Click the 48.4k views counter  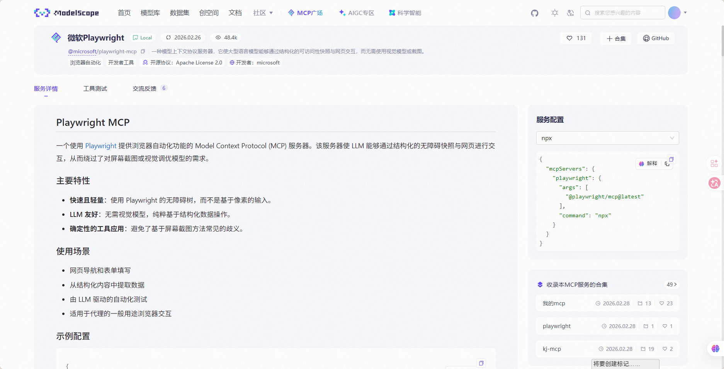226,37
